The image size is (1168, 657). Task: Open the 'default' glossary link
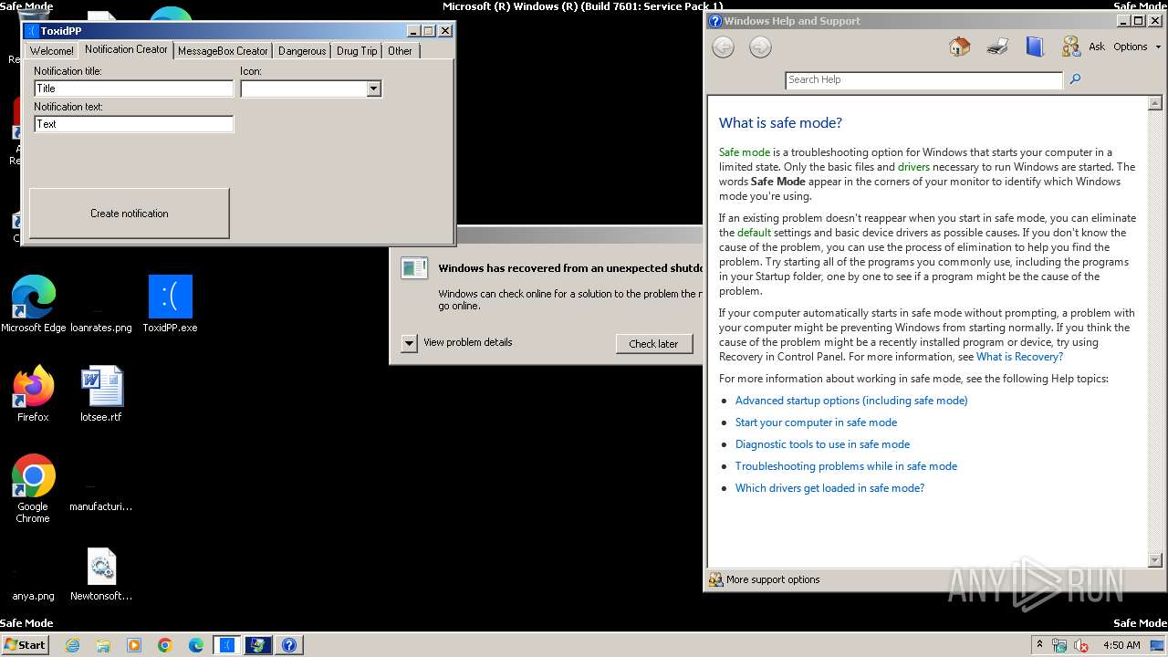click(754, 233)
